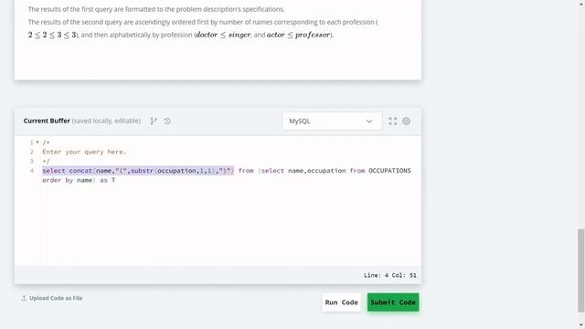Click the 'Current Buffer' heading
The width and height of the screenshot is (585, 329).
(47, 121)
